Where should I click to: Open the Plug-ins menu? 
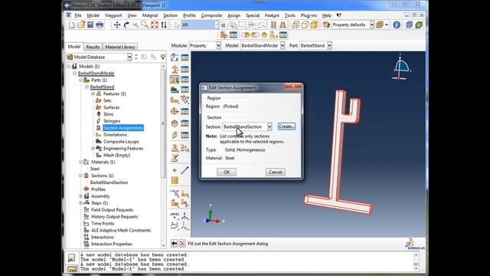click(x=309, y=15)
